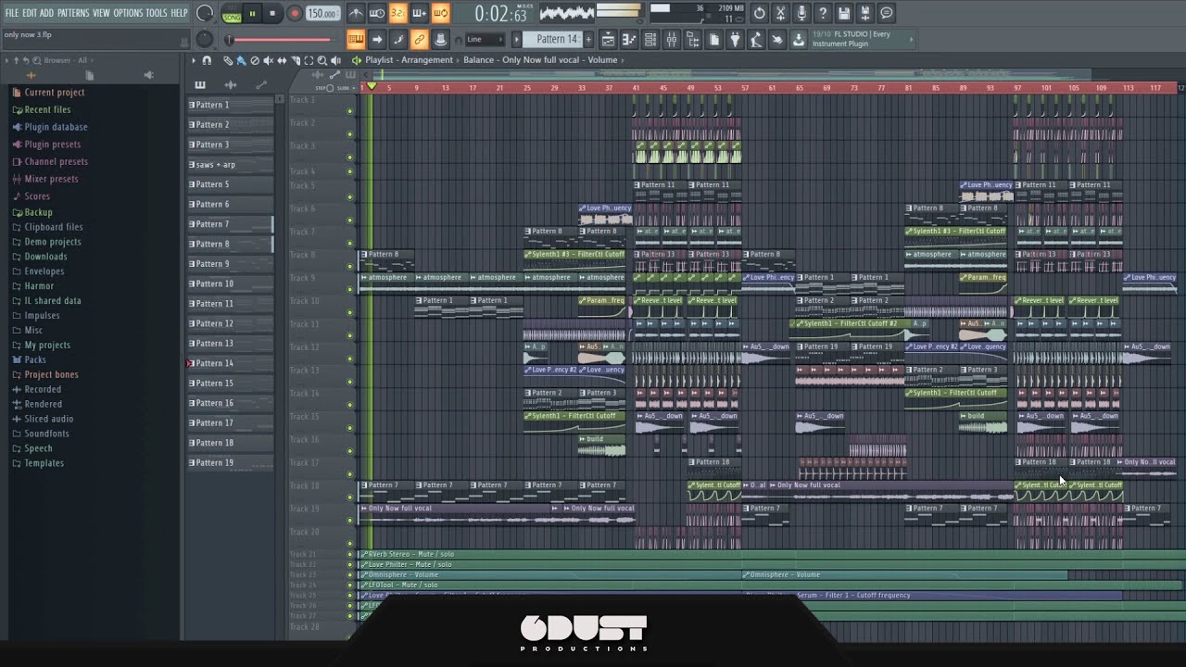Image resolution: width=1186 pixels, height=667 pixels.
Task: Toggle loop recording icon
Action: pyautogui.click(x=441, y=13)
